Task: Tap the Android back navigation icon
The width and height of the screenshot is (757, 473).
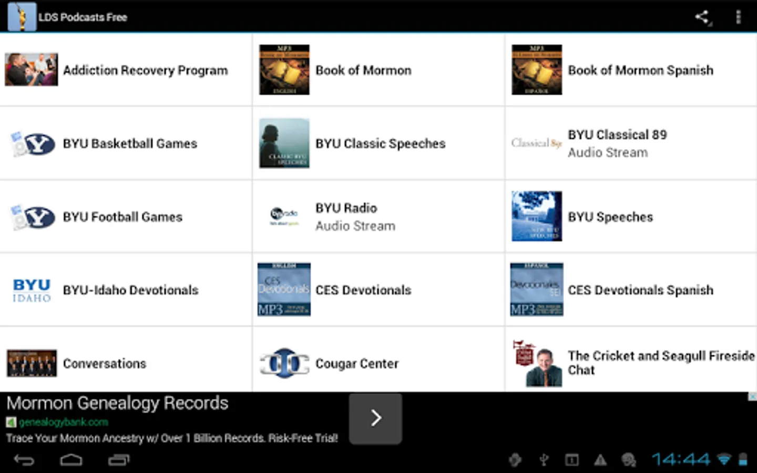Action: 24,460
